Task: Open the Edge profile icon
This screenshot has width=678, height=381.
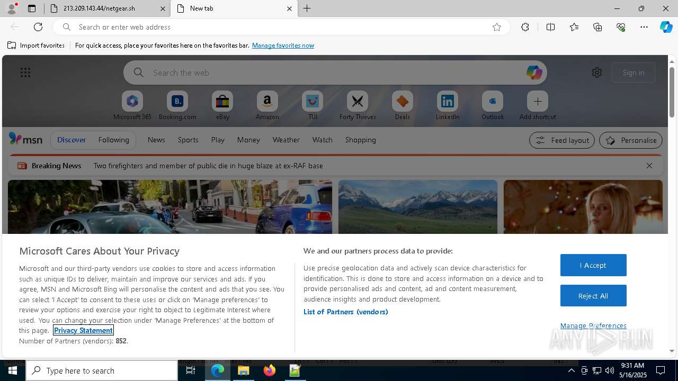Action: coord(12,8)
